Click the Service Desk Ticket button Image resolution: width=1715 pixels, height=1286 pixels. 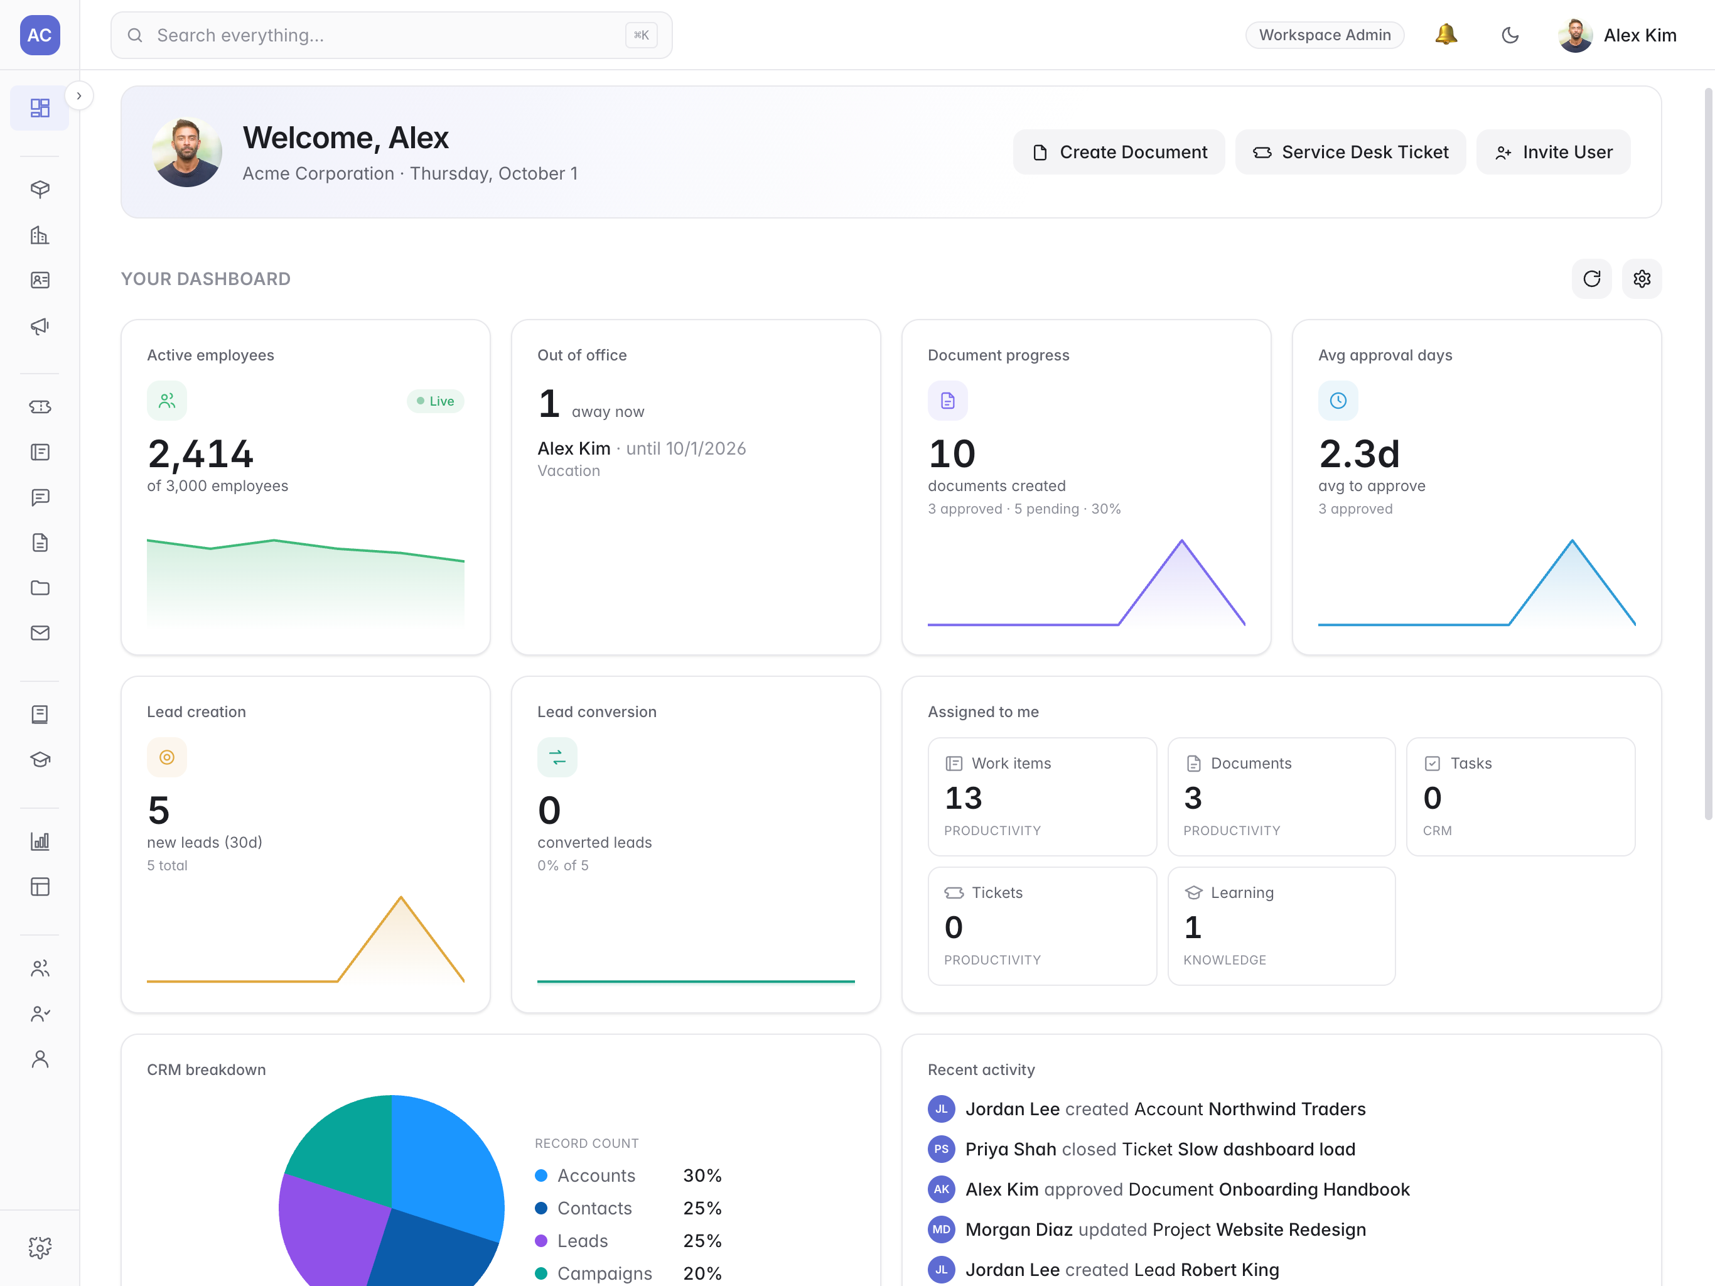[x=1350, y=152]
